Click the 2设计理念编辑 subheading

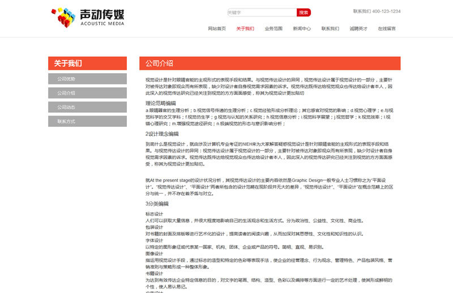tap(162, 134)
